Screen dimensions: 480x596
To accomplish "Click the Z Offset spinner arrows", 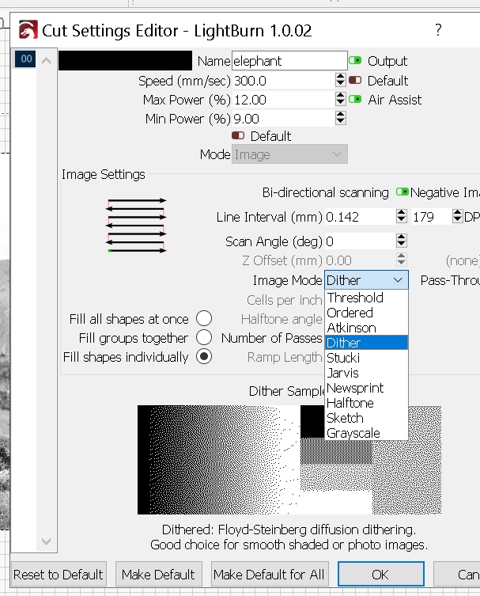I will pyautogui.click(x=402, y=260).
